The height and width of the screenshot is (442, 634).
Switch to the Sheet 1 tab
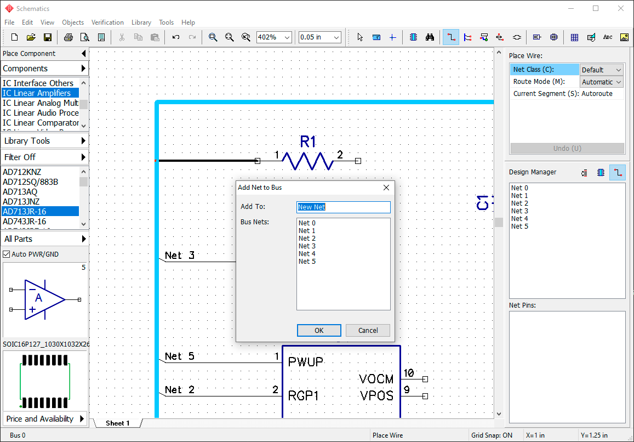(x=118, y=423)
